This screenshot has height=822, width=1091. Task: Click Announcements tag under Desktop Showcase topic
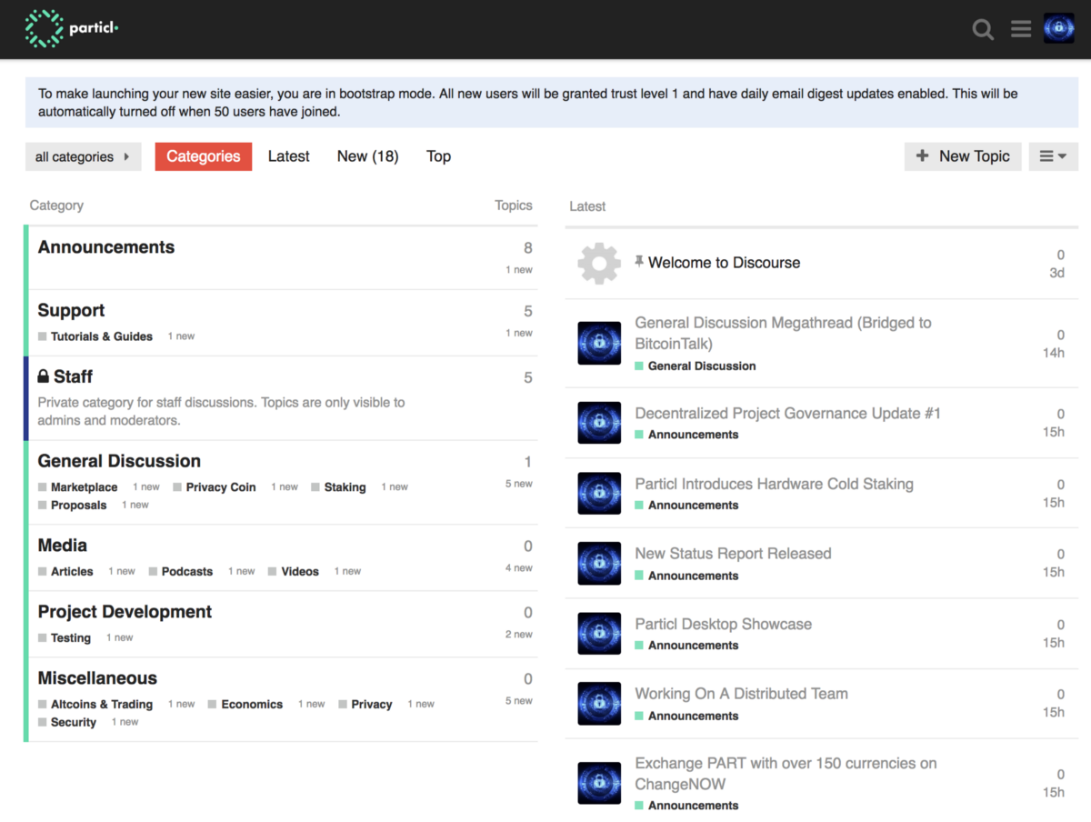693,646
